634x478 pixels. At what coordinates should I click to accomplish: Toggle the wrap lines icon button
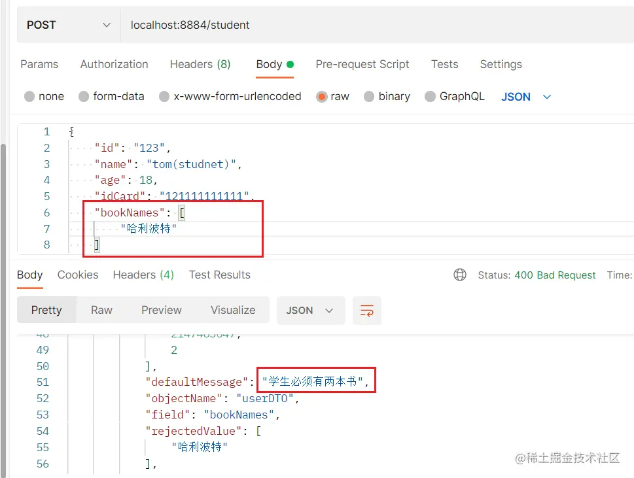click(x=367, y=311)
